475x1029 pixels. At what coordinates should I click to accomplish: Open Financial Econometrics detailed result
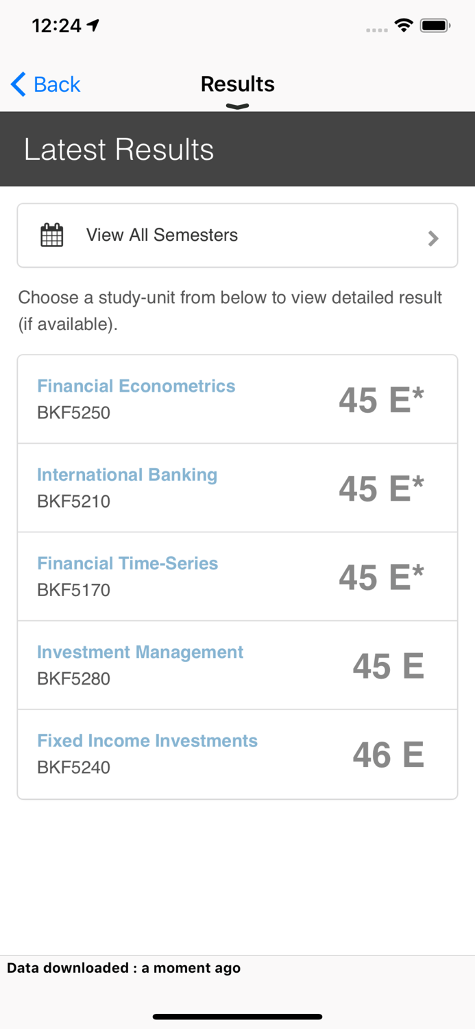coord(136,386)
